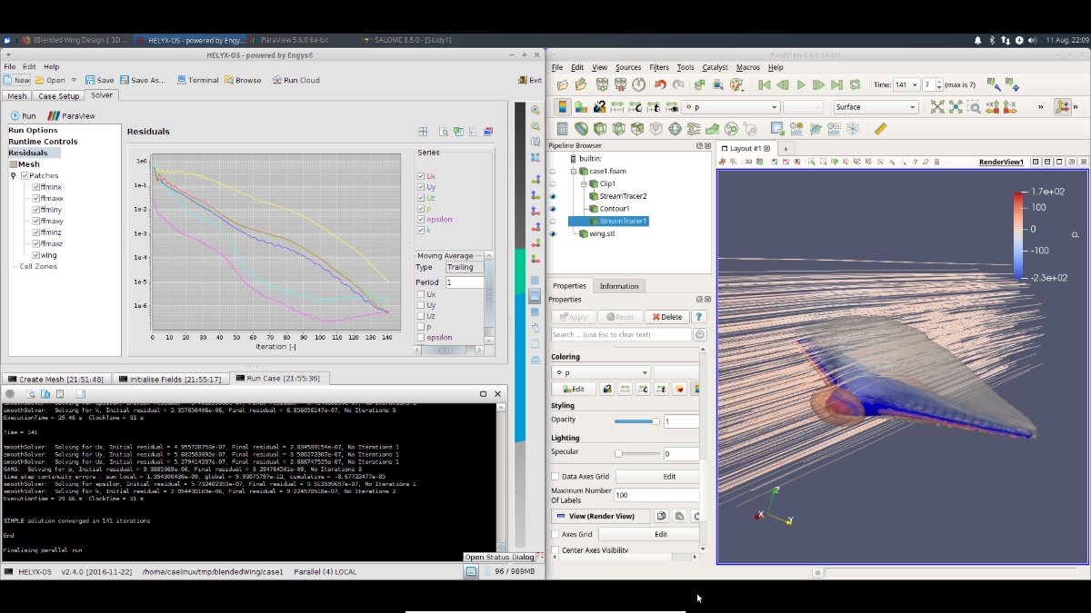This screenshot has width=1091, height=613.
Task: Click the Calculator filter icon
Action: tap(561, 128)
